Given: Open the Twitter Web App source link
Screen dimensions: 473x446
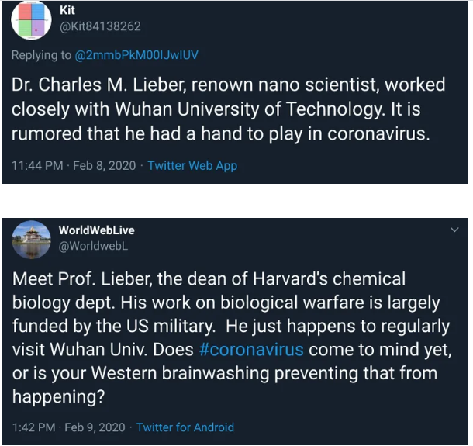Looking at the screenshot, I should point(192,165).
